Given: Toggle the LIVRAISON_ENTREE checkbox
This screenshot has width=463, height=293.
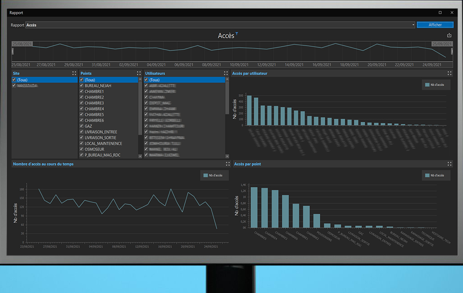Looking at the screenshot, I should 82,132.
